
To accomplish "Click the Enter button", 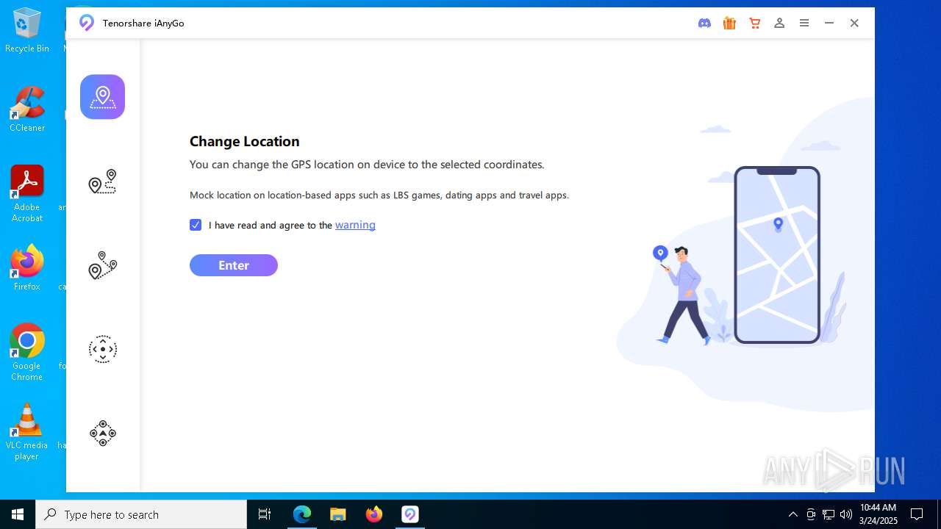I will [234, 265].
